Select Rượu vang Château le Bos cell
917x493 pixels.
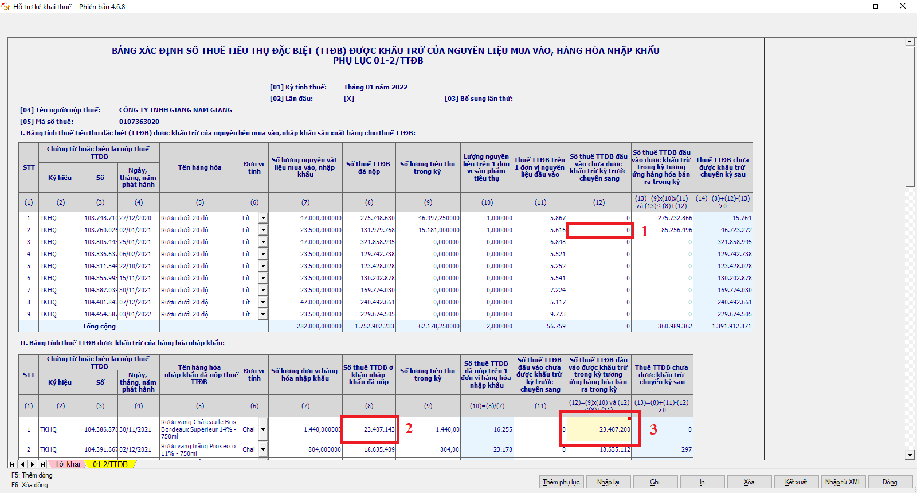coord(200,429)
